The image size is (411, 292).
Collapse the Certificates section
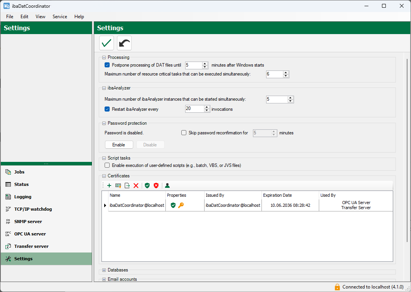[x=104, y=176]
